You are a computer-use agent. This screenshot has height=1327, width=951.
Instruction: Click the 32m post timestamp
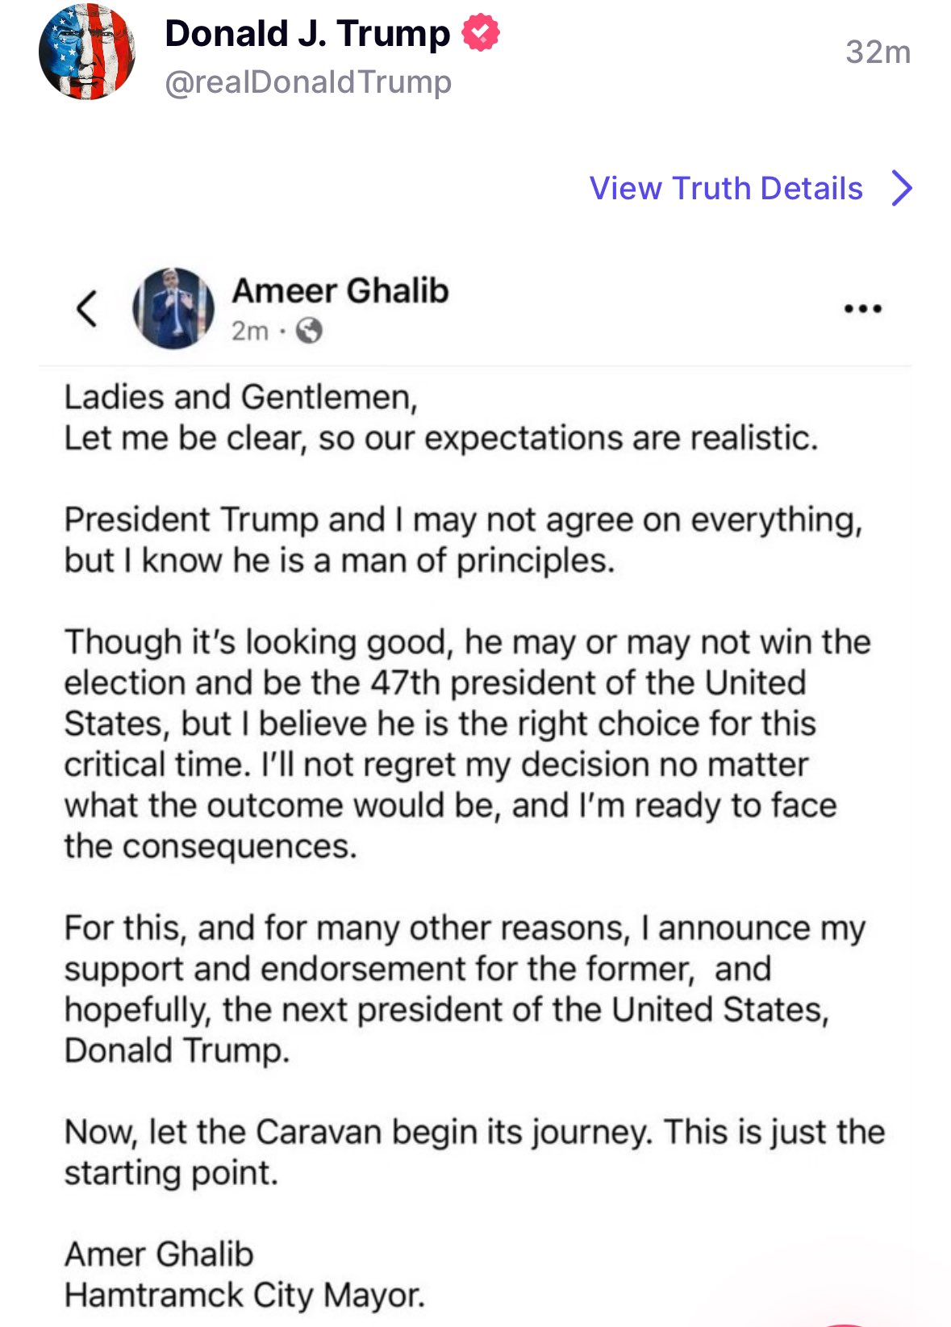coord(878,52)
